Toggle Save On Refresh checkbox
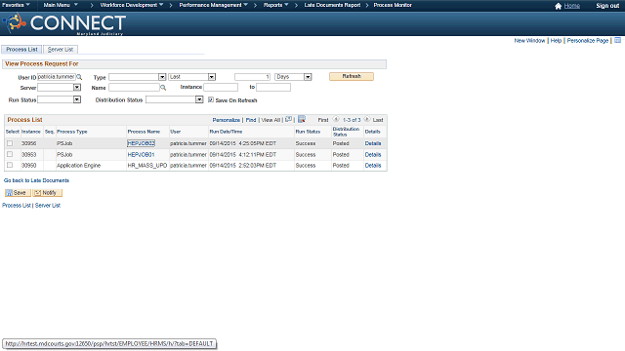The height and width of the screenshot is (351, 625). (x=211, y=99)
